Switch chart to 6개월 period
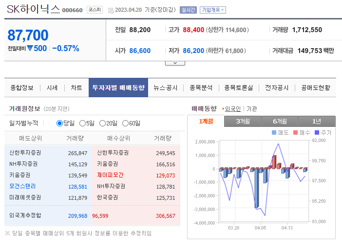The height and width of the screenshot is (246, 342). point(280,121)
